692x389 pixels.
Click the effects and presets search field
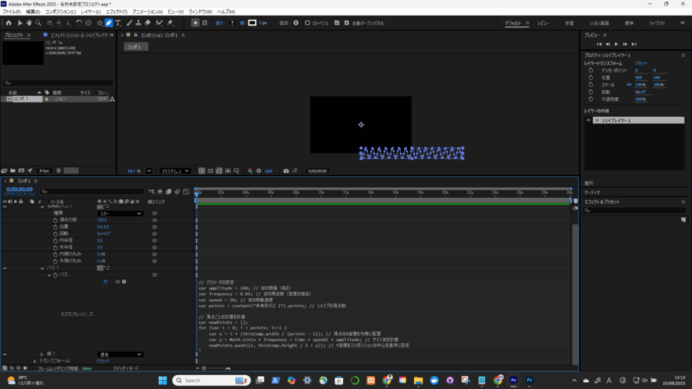[635, 211]
